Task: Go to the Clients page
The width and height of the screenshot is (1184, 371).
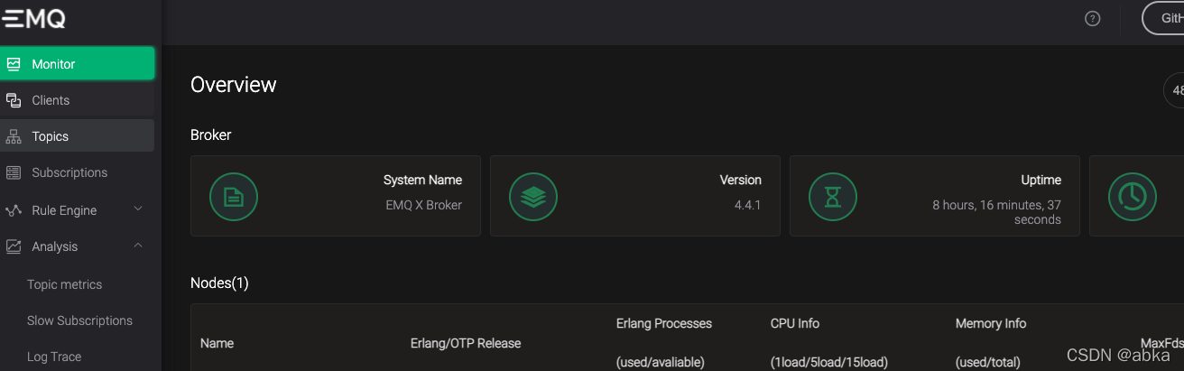Action: [x=77, y=100]
